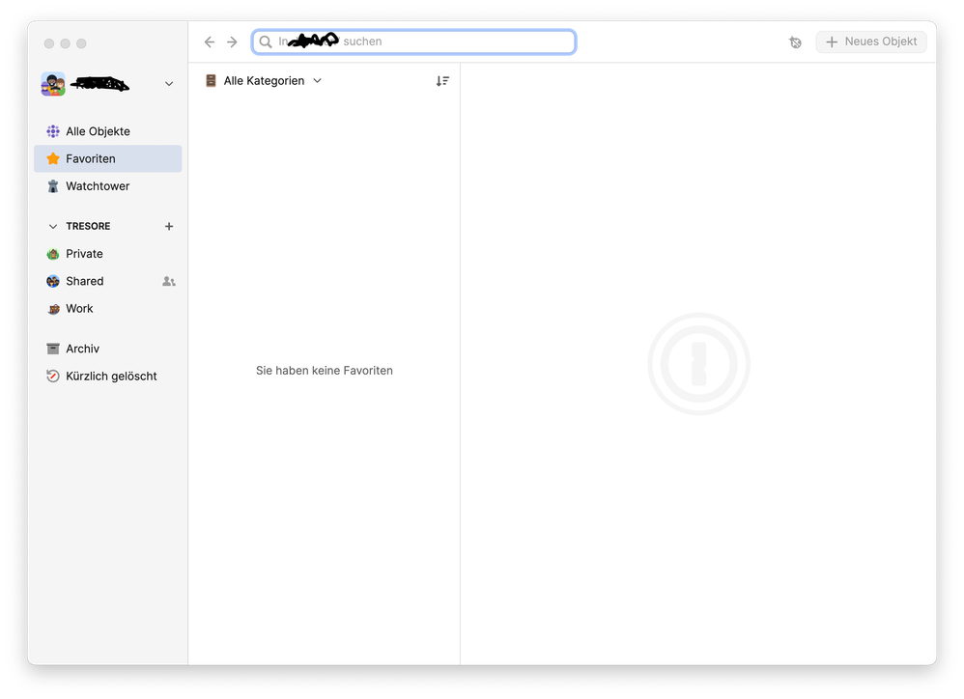Click the shared people icon on Shared vault
The width and height of the screenshot is (964, 699).
(169, 282)
